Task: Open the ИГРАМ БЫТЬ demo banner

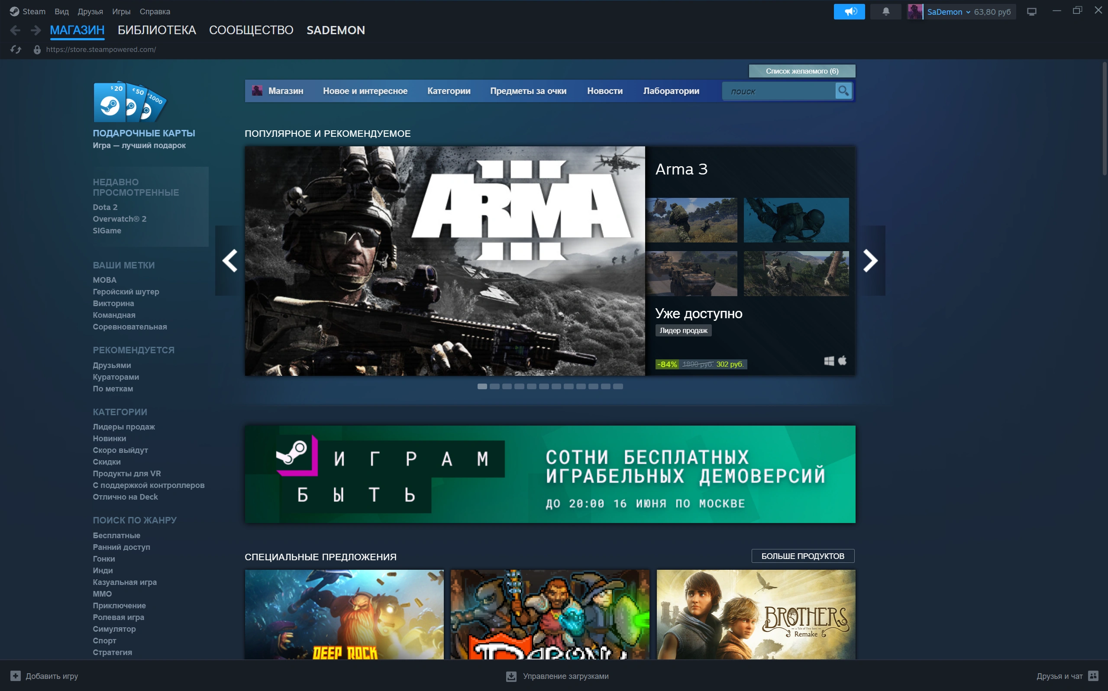Action: [x=549, y=474]
